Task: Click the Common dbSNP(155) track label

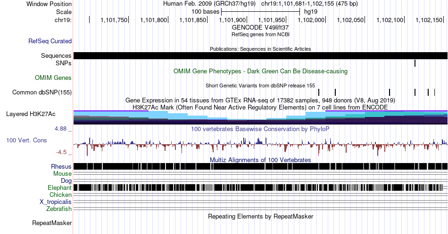Action: coord(42,92)
